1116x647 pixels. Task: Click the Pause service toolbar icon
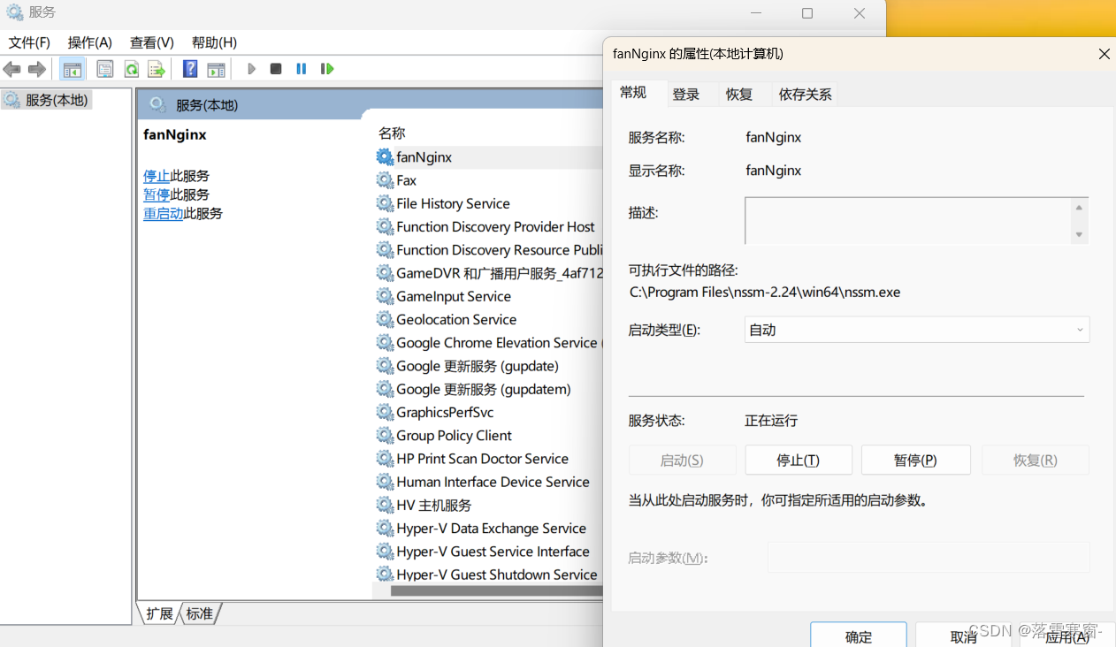coord(301,69)
